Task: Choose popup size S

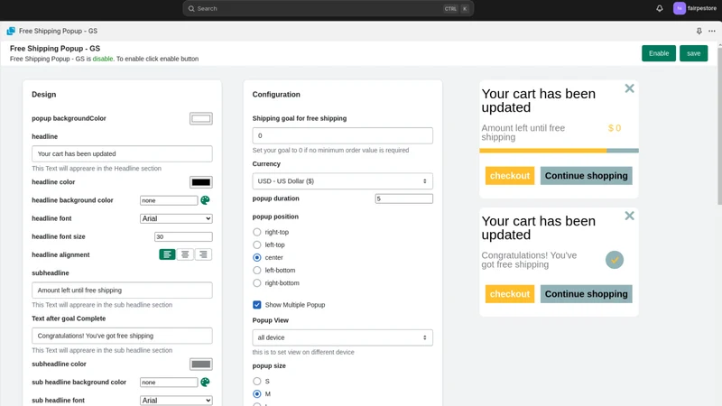Action: [257, 381]
